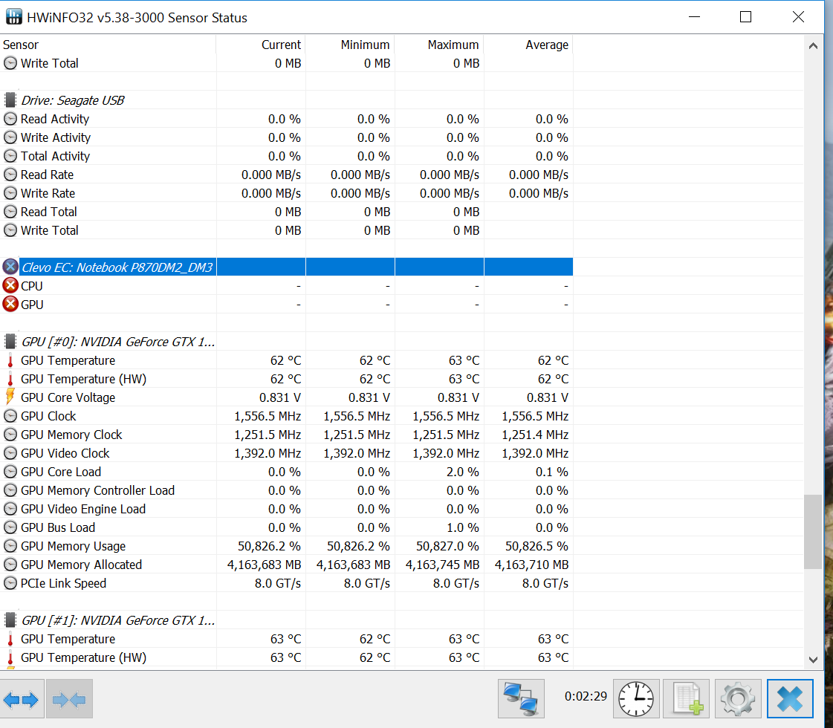The image size is (833, 728).
Task: Click the scrollbar down arrow
Action: coord(813,660)
